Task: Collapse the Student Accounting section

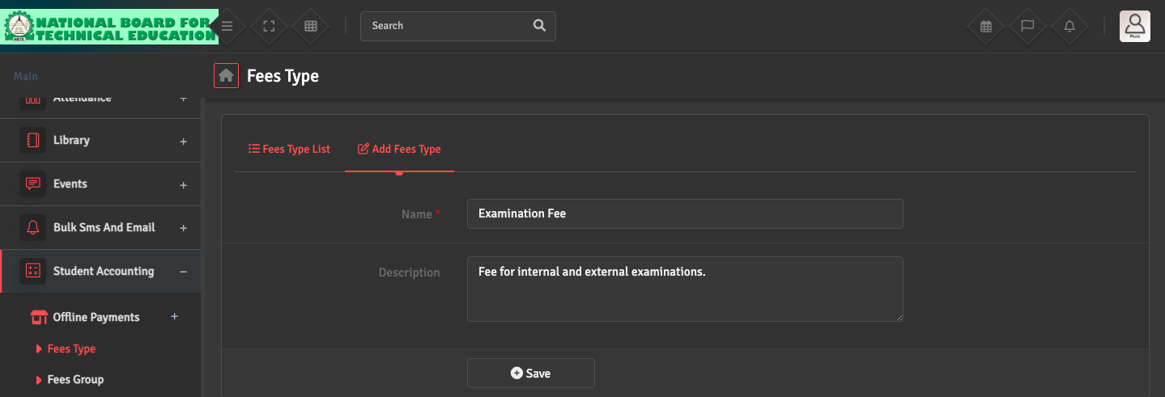Action: tap(103, 272)
